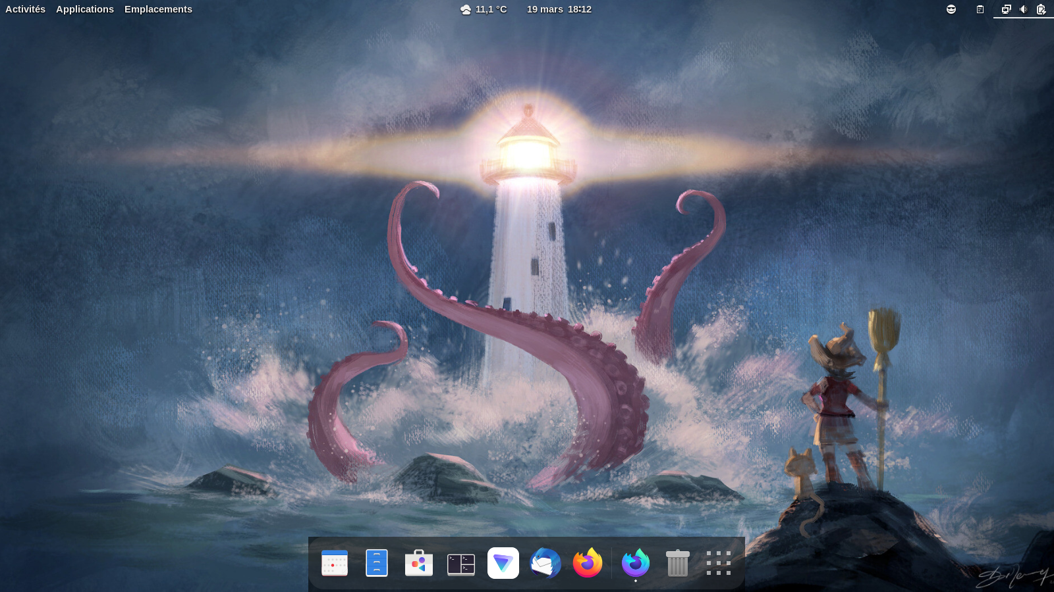Open the Calendar app in the dock
Viewport: 1054px width, 592px height.
[x=335, y=563]
